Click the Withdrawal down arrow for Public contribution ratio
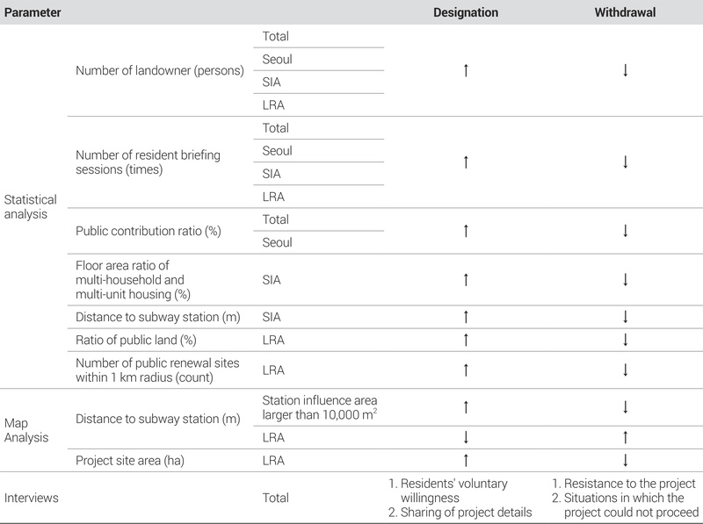The height and width of the screenshot is (524, 703). tap(625, 231)
